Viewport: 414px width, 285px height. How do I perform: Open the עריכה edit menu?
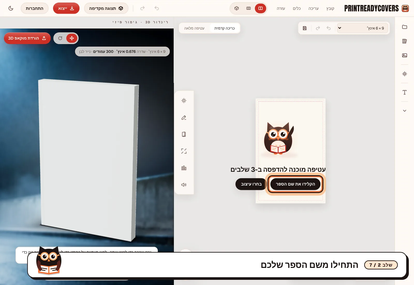point(313,8)
